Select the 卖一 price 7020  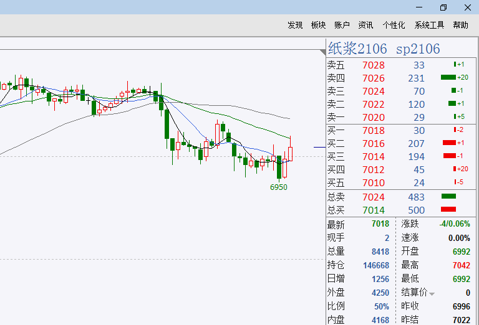(374, 117)
